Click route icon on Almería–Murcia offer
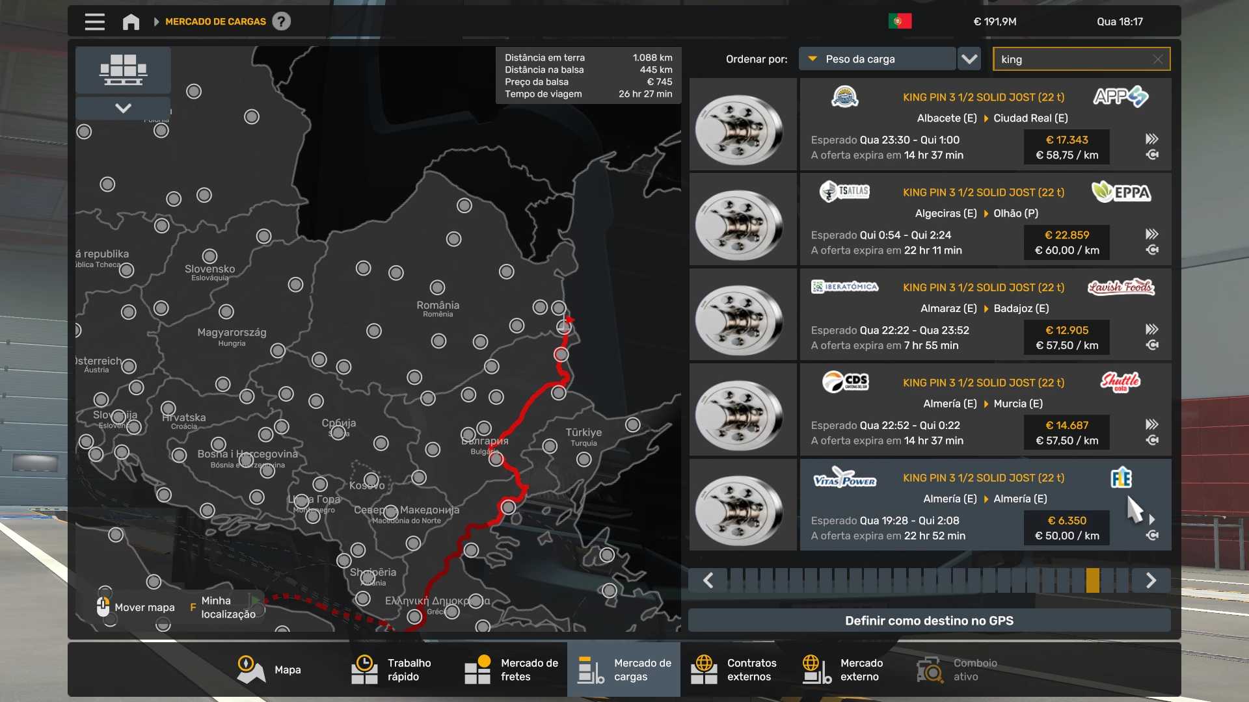1249x702 pixels. (x=1151, y=441)
